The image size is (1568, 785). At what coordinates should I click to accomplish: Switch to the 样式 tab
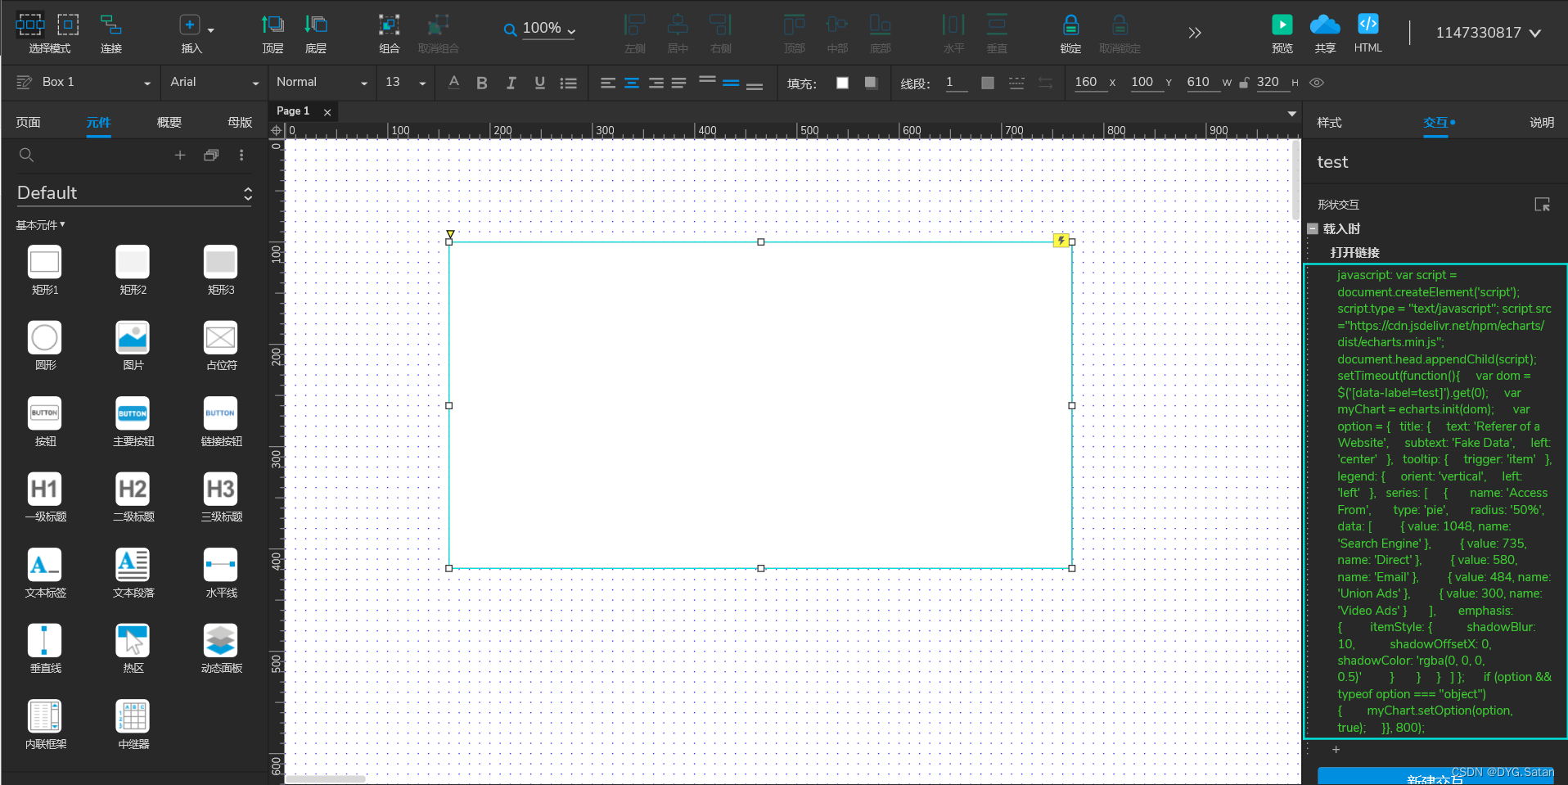[1329, 123]
